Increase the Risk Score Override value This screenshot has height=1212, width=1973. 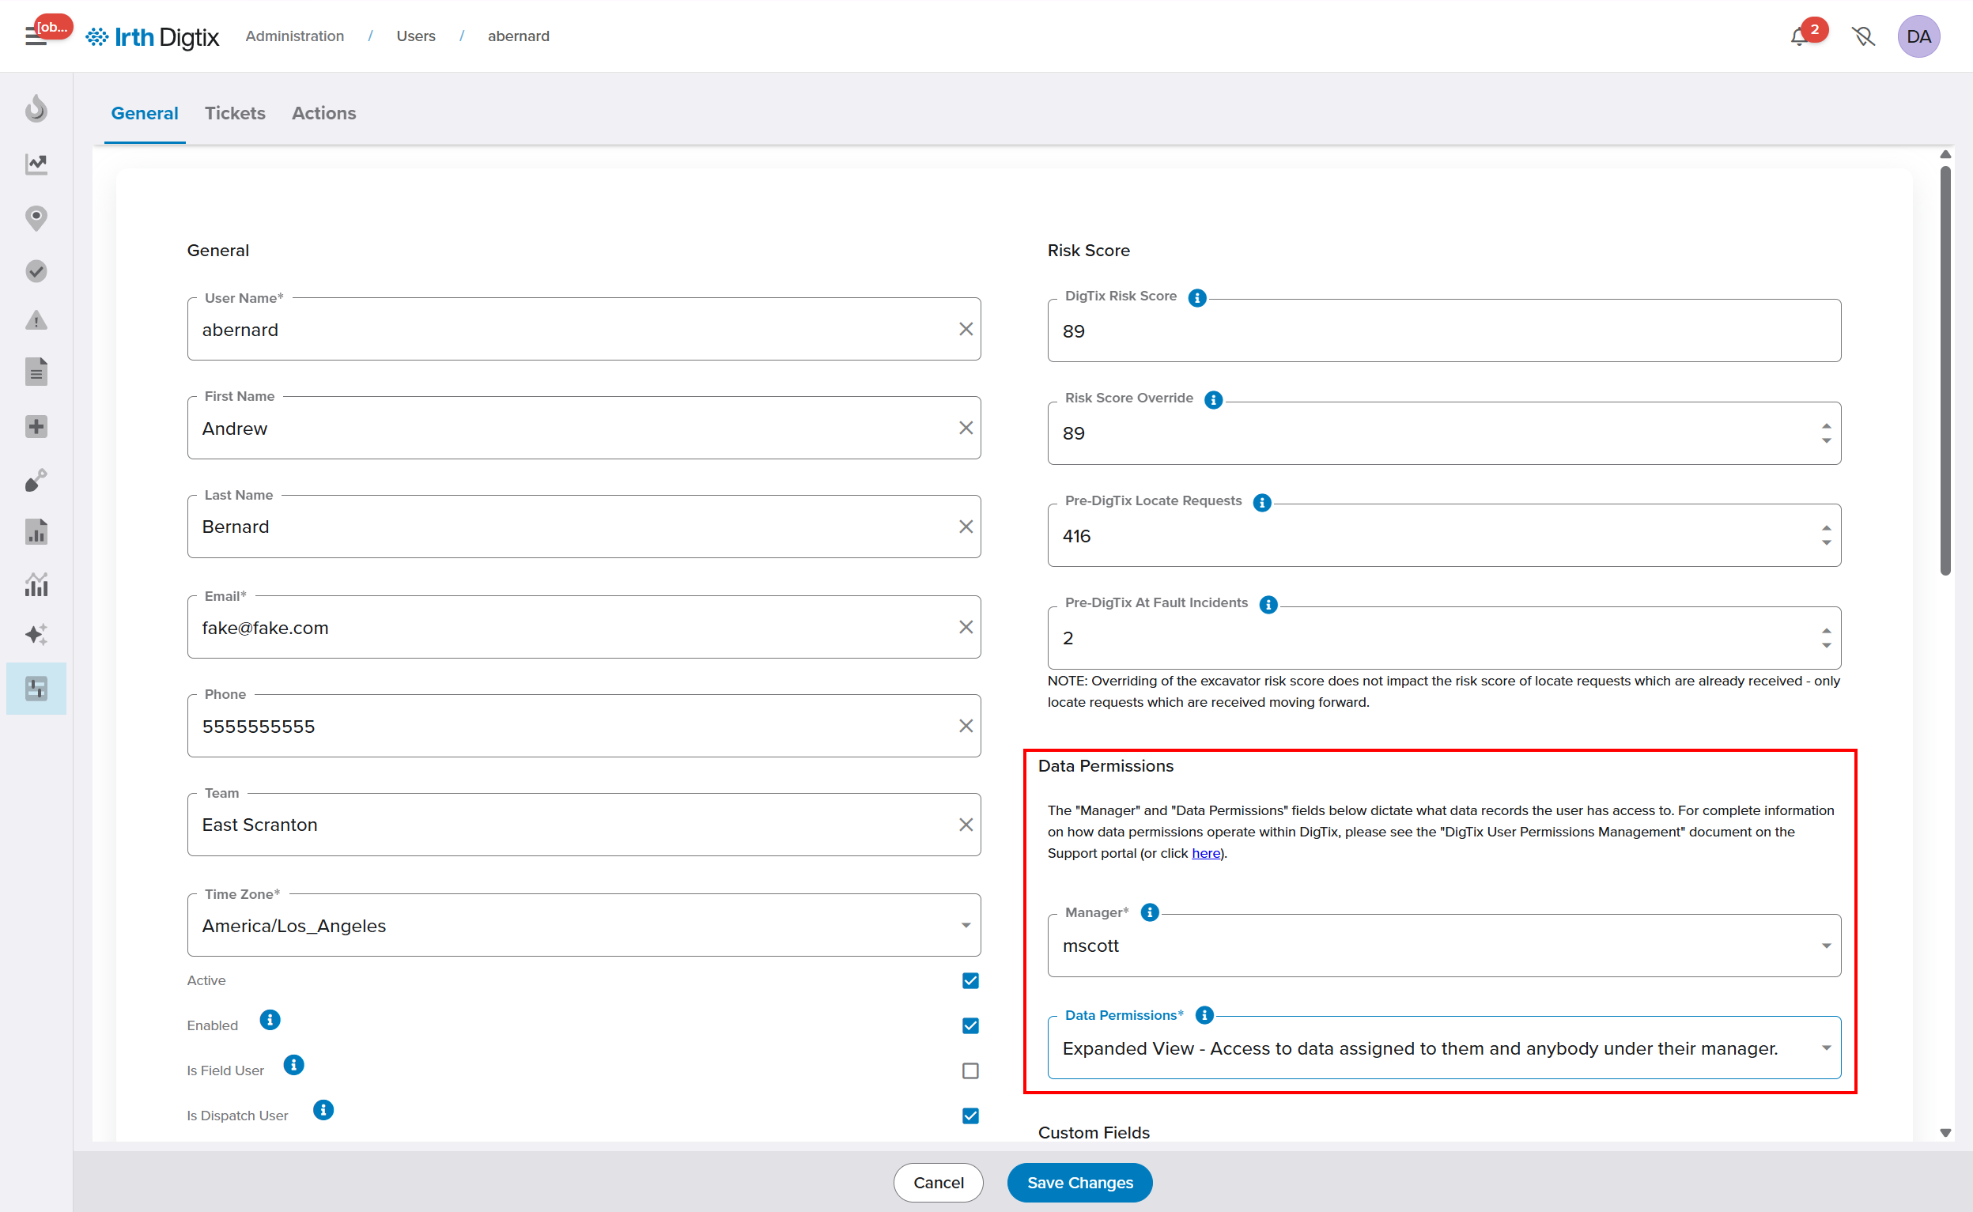(x=1825, y=426)
